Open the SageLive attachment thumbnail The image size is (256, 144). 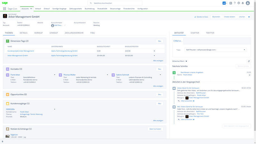(7, 136)
